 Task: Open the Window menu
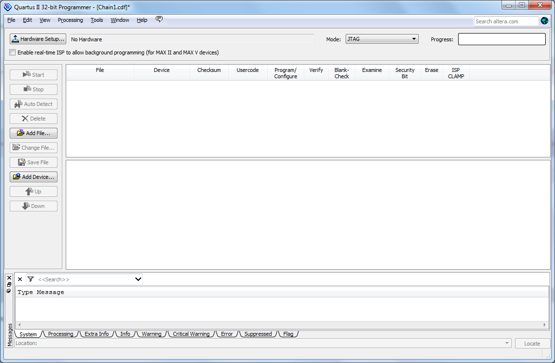120,20
